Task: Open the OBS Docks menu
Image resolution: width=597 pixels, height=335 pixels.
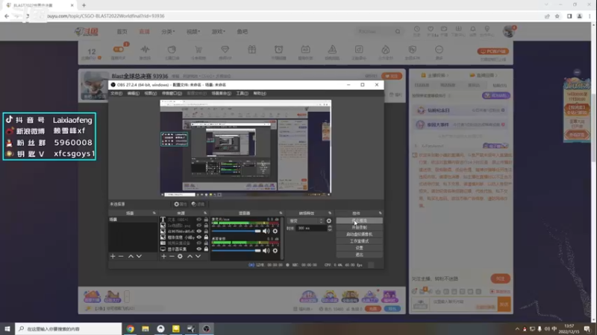Action: tap(172, 94)
